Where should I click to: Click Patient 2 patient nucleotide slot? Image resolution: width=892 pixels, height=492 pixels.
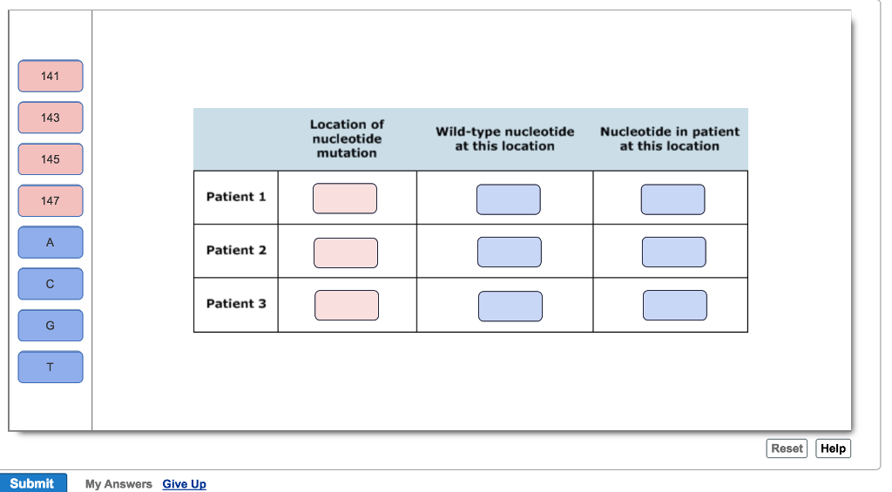[674, 252]
